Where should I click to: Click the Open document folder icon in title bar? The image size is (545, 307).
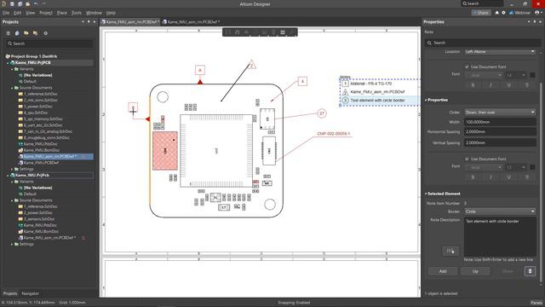tap(28, 3)
